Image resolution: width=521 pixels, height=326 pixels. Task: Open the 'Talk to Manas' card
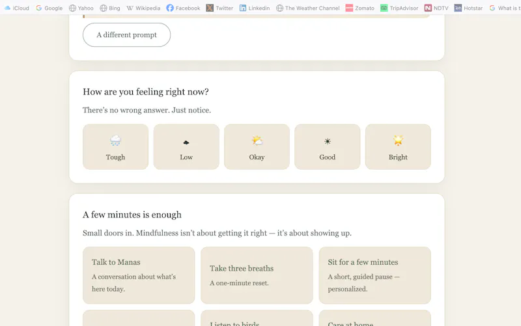click(139, 275)
